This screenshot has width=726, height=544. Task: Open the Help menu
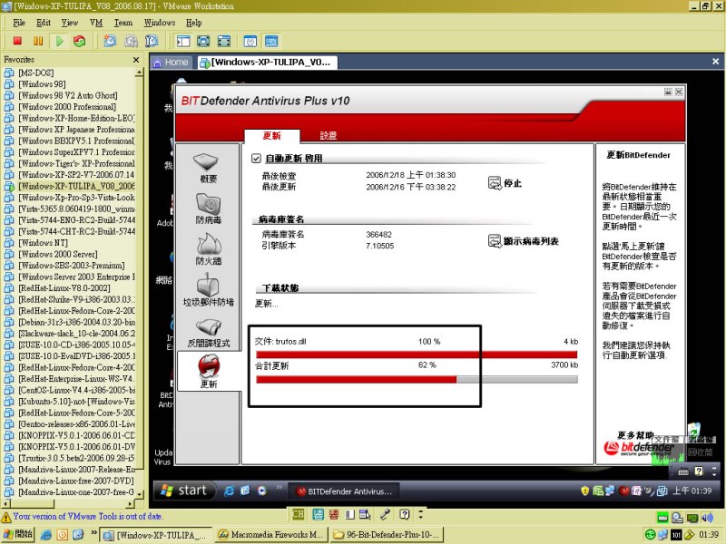tap(193, 23)
